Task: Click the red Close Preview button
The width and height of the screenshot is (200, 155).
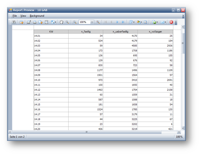Action: click(171, 22)
